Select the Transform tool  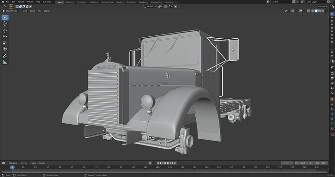[5, 49]
